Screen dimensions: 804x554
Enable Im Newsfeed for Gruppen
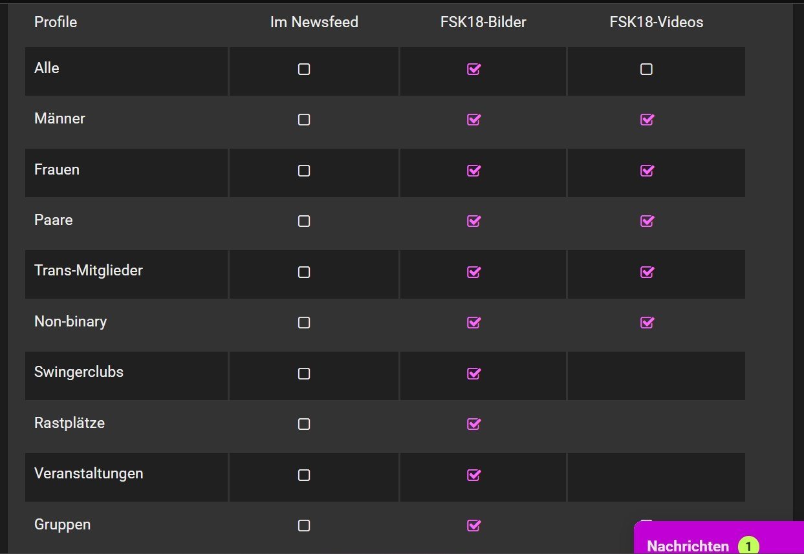coord(304,526)
